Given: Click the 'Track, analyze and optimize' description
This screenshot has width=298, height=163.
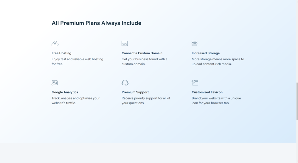Looking at the screenshot, I should [x=76, y=101].
